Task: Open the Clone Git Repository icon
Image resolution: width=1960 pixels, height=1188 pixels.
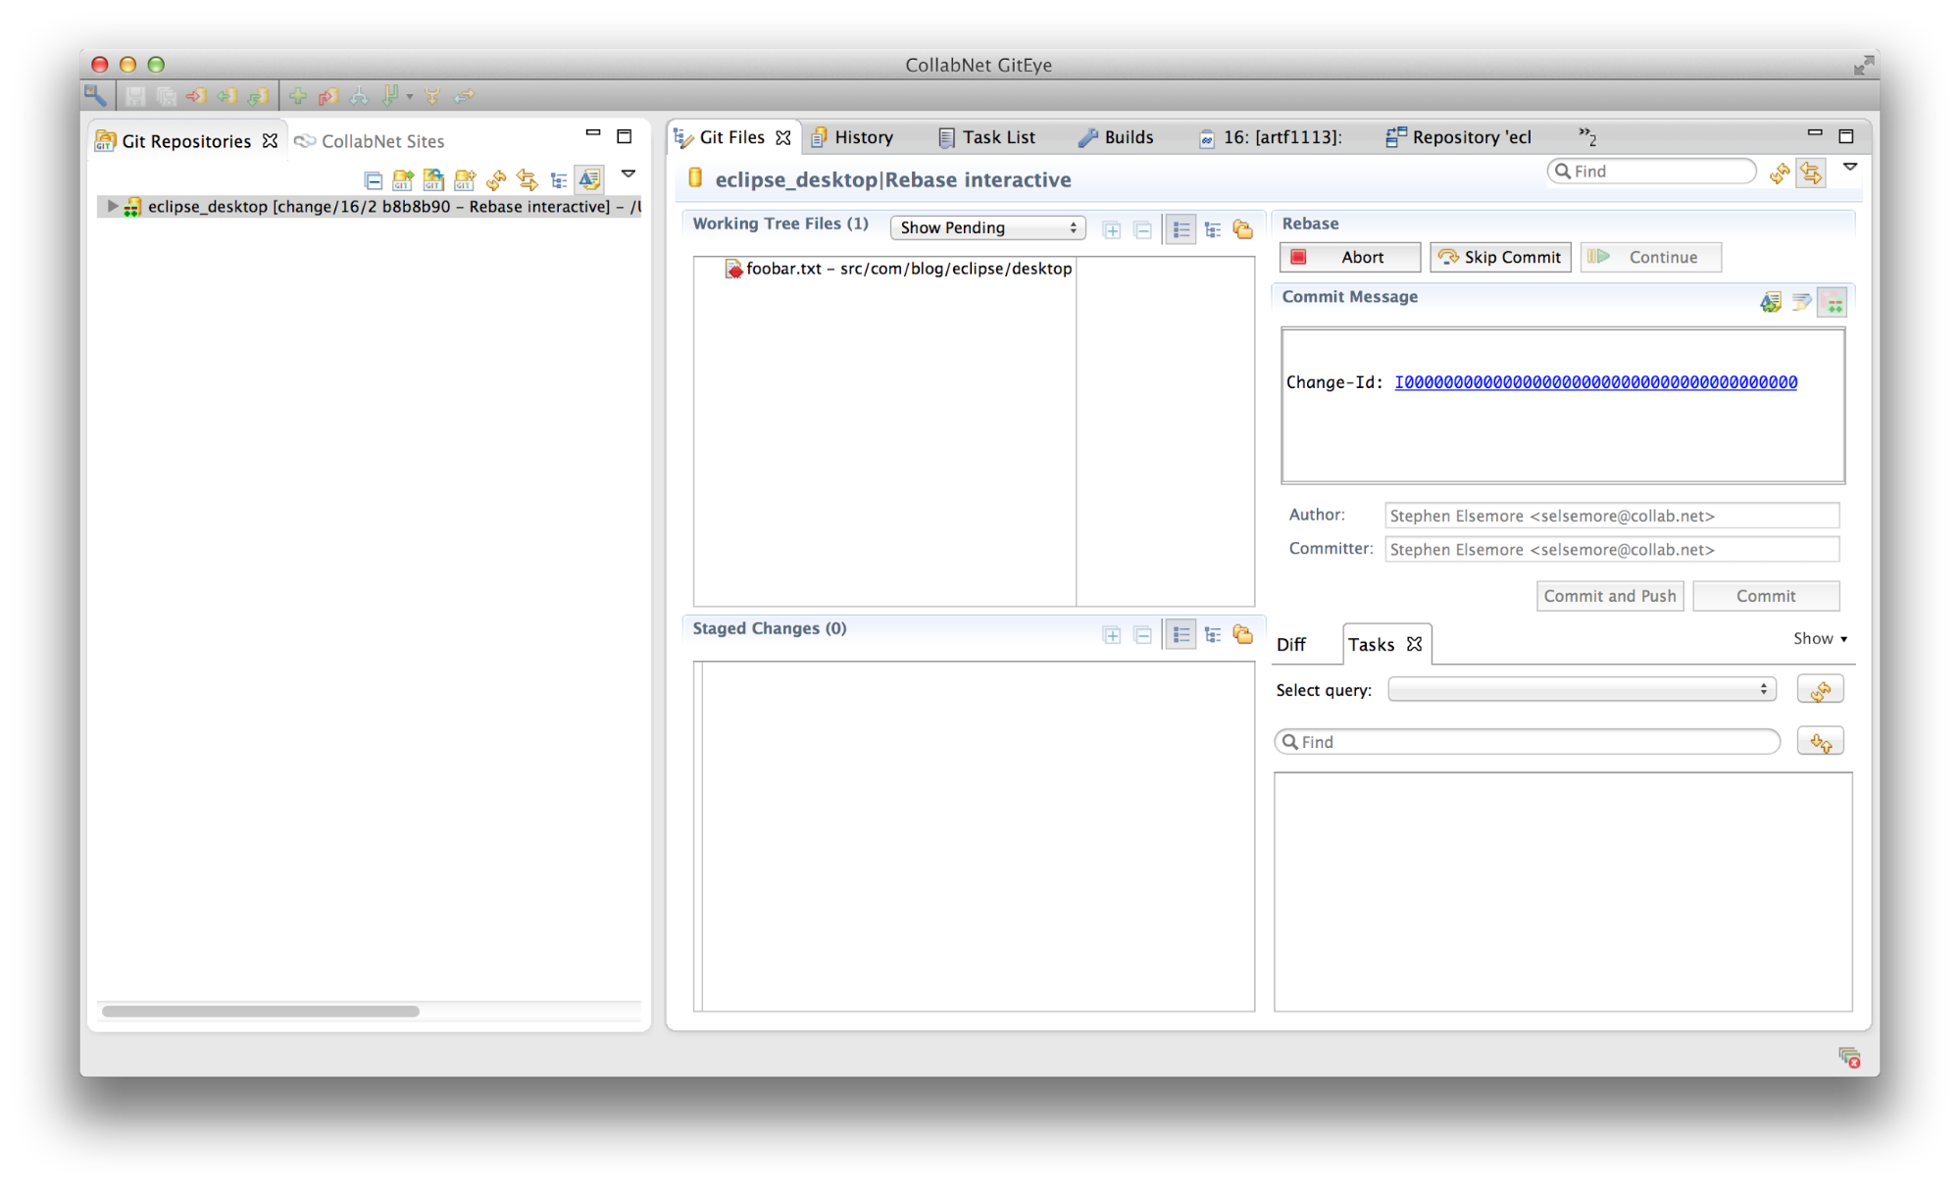Action: 433,179
